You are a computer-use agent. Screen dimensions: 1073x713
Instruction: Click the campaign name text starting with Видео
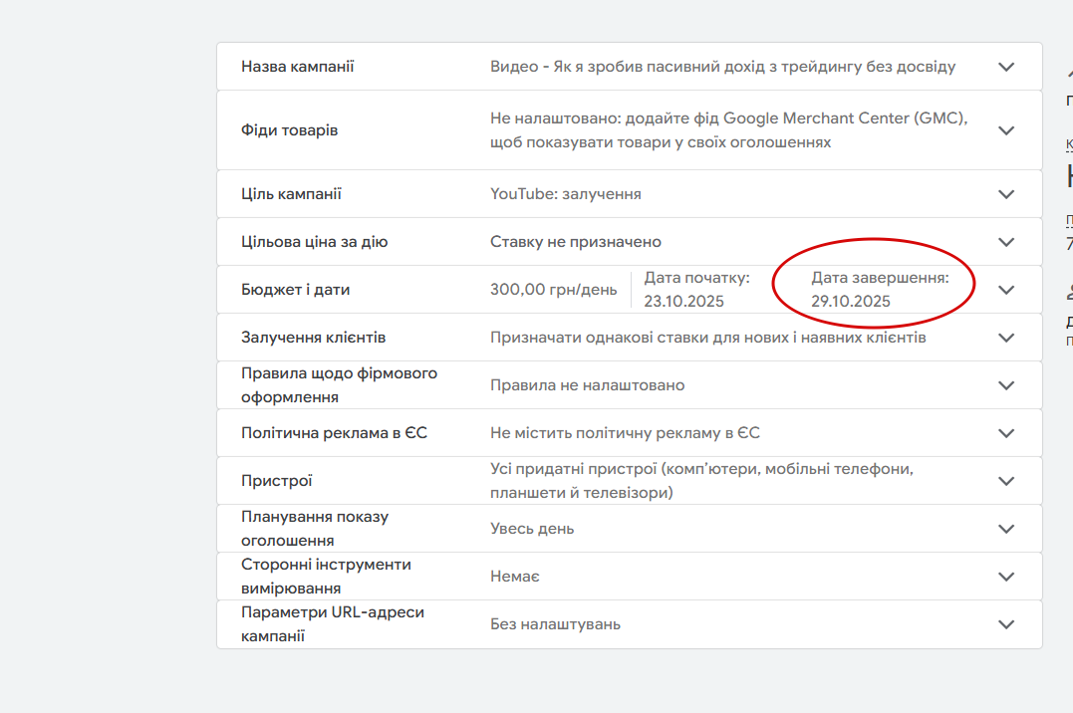(x=722, y=67)
